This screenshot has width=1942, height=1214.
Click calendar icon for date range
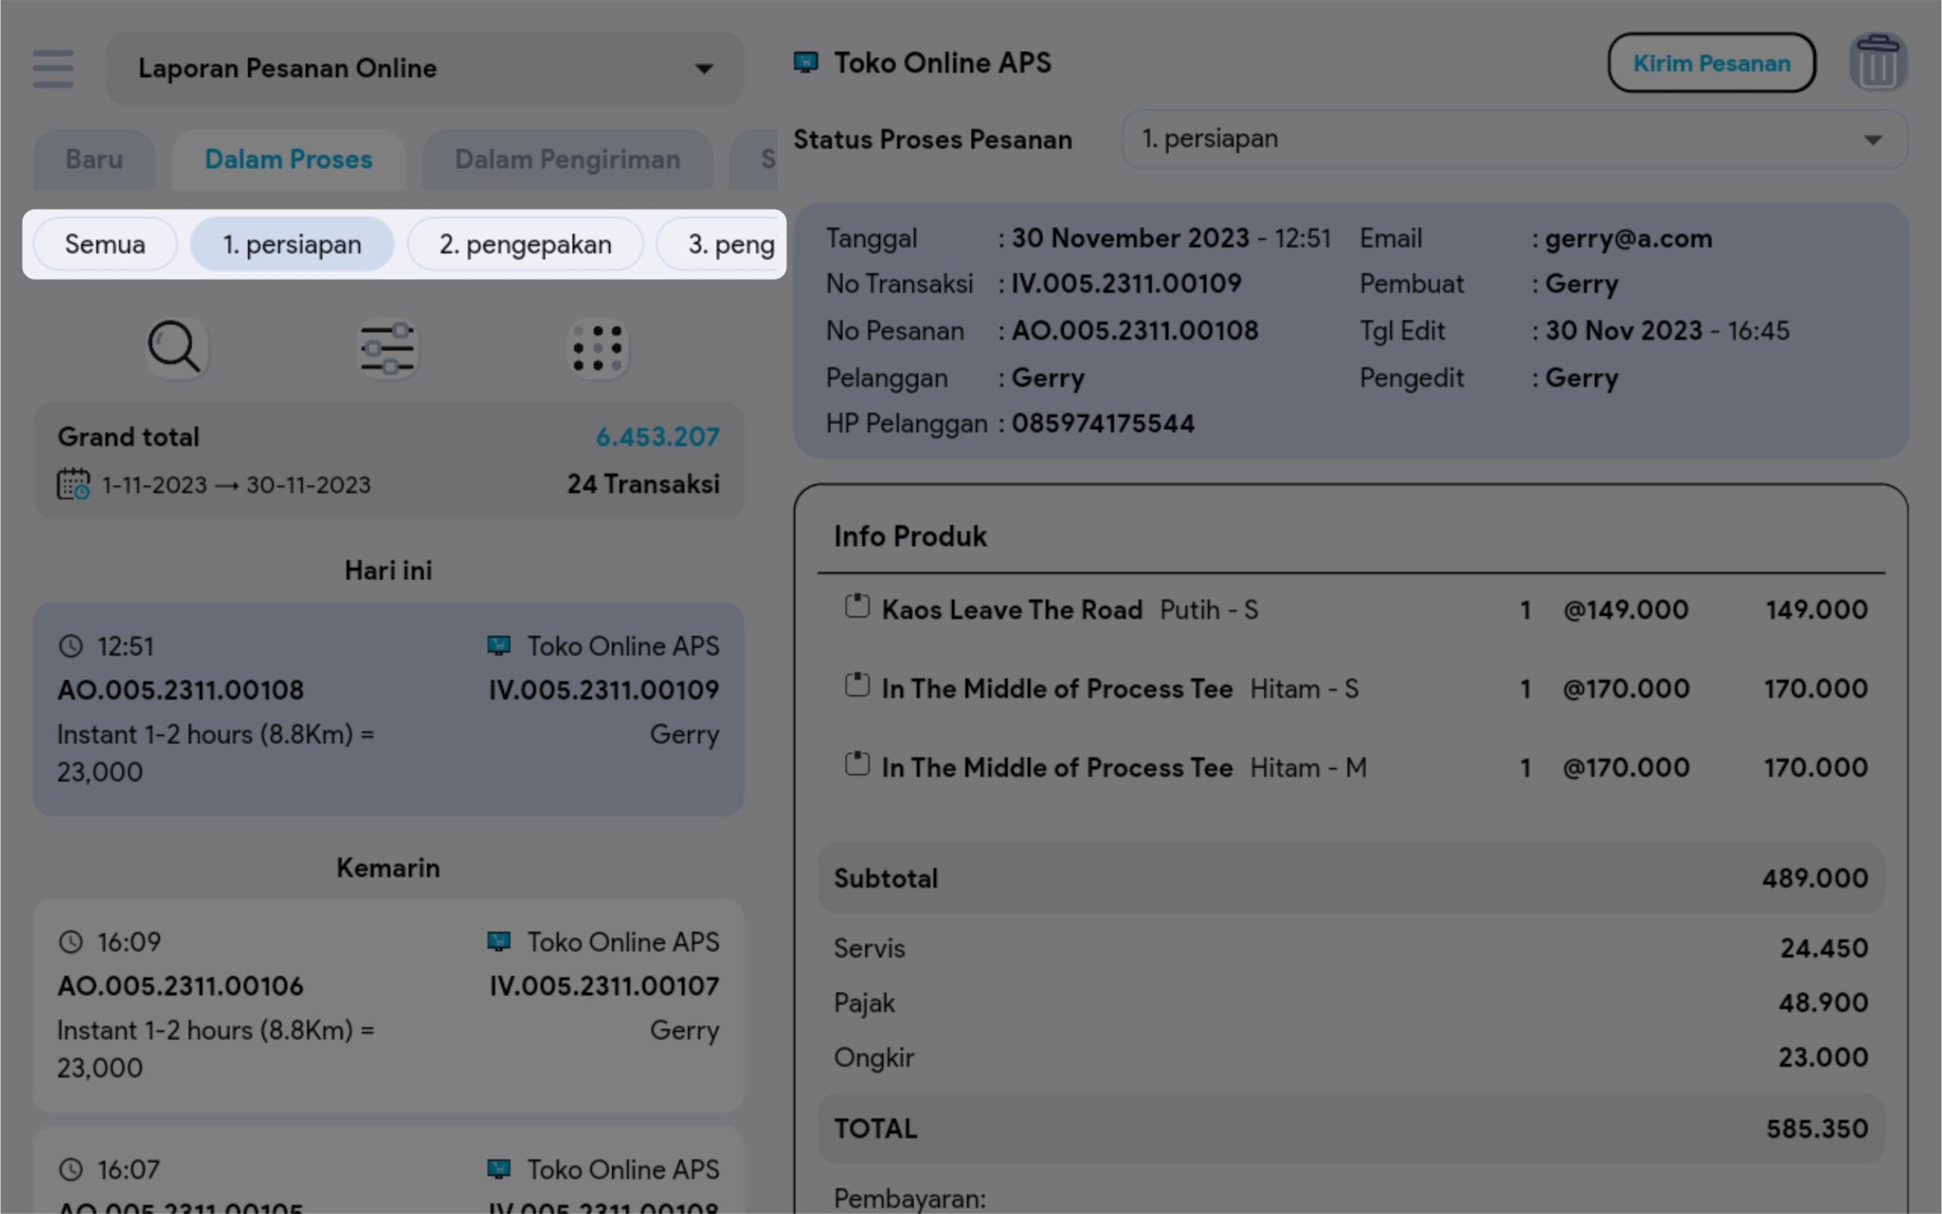point(73,485)
